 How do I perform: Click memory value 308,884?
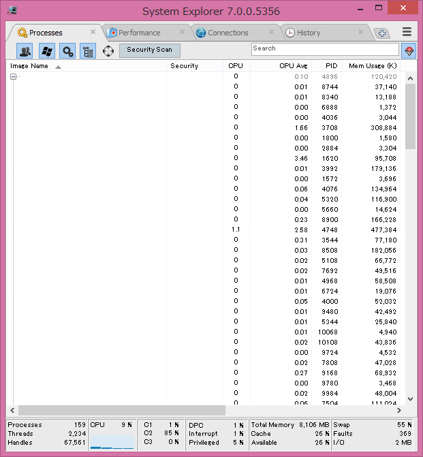pos(383,127)
